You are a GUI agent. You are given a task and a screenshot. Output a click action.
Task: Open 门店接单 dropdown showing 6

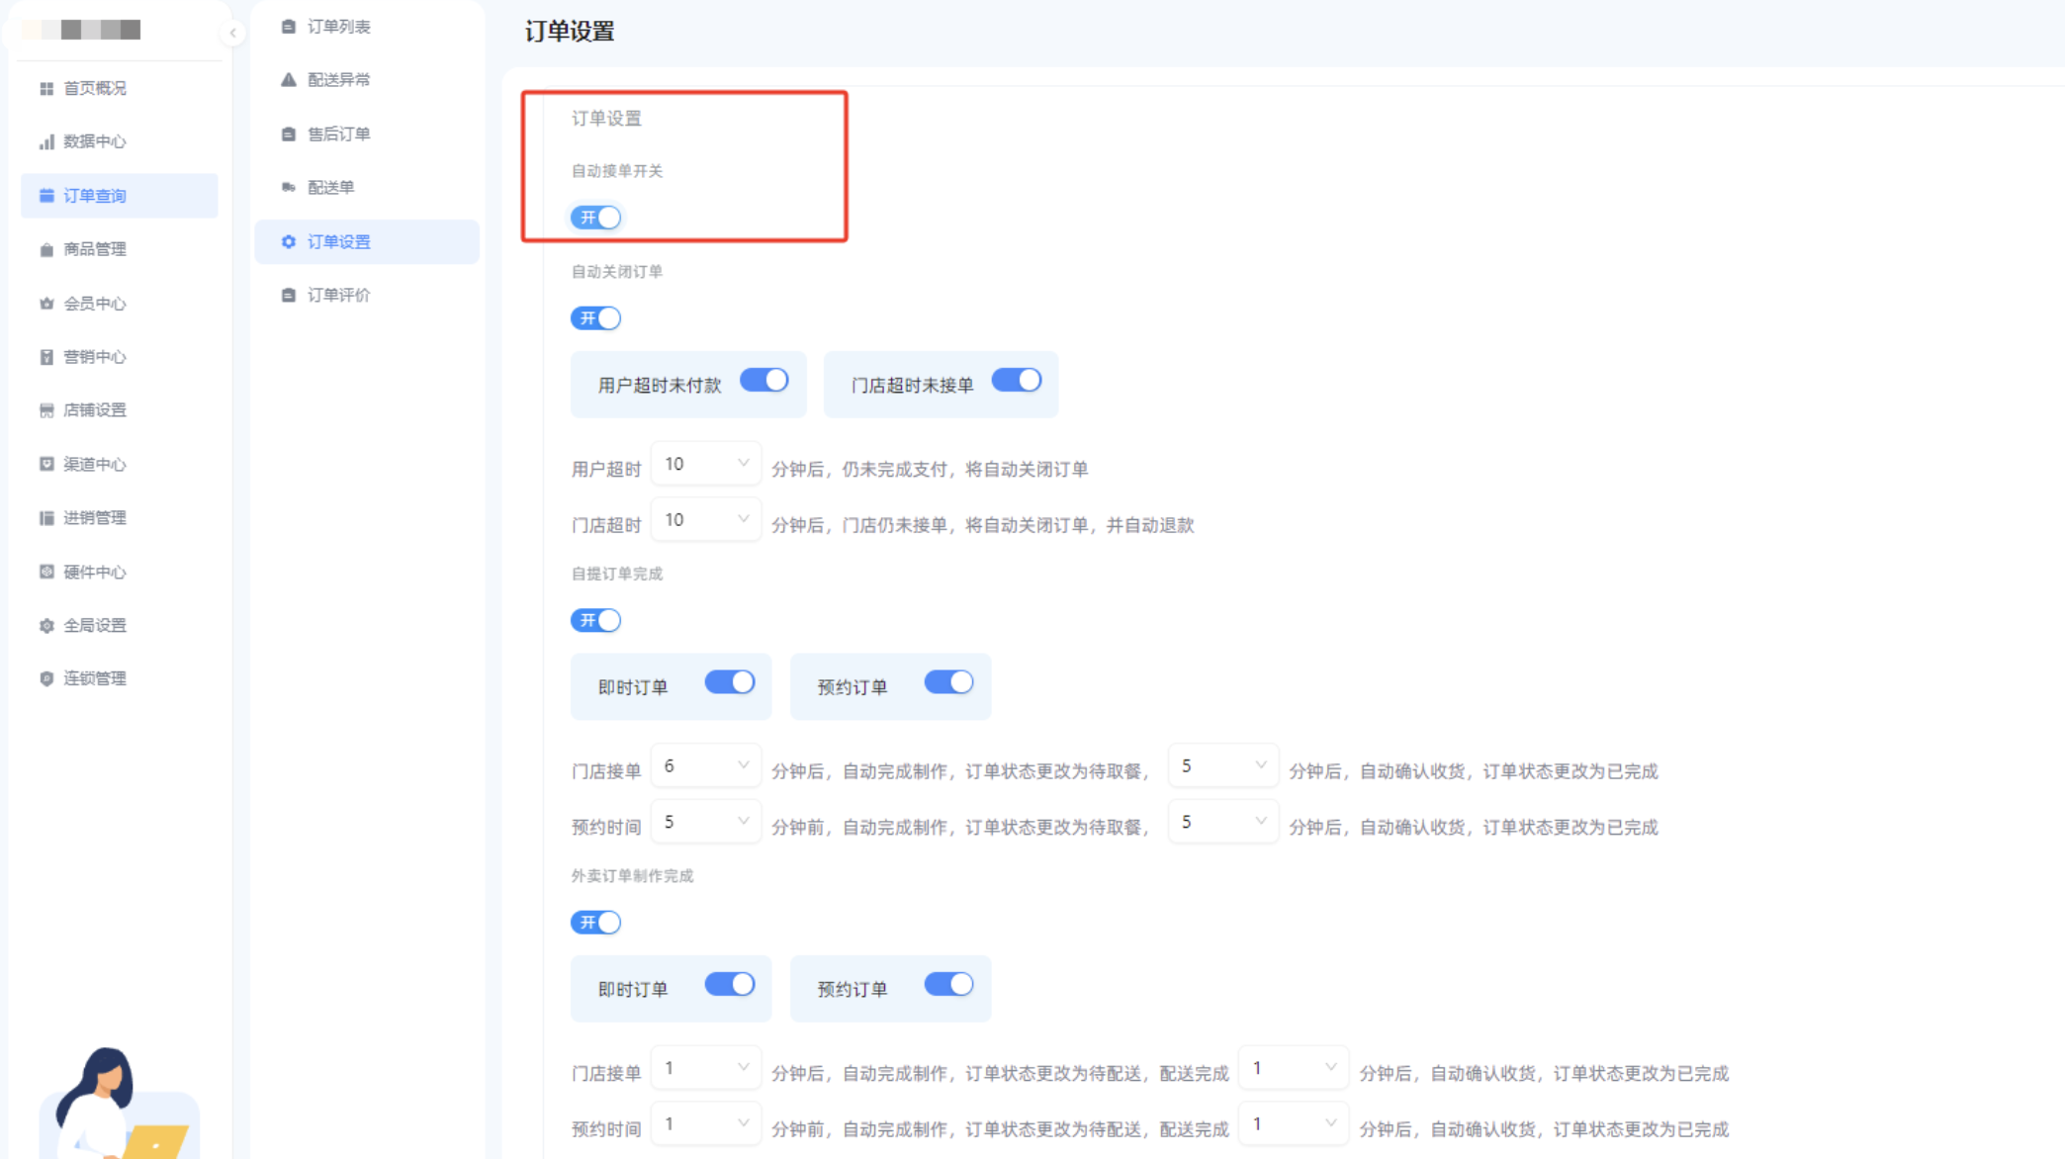(x=706, y=766)
